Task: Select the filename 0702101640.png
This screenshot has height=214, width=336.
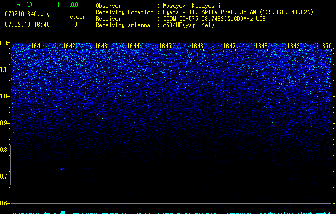Action: pos(27,14)
